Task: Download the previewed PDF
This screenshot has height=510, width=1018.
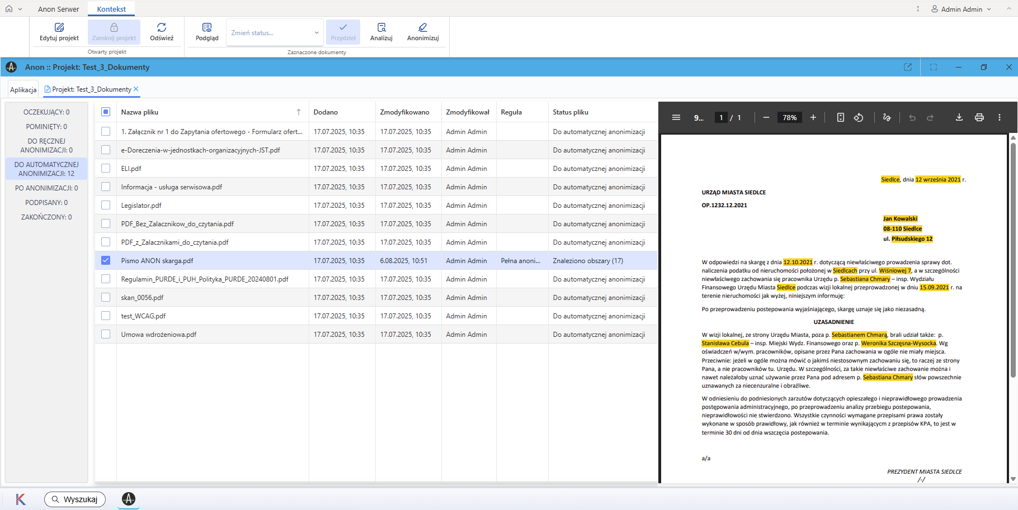Action: [x=959, y=117]
